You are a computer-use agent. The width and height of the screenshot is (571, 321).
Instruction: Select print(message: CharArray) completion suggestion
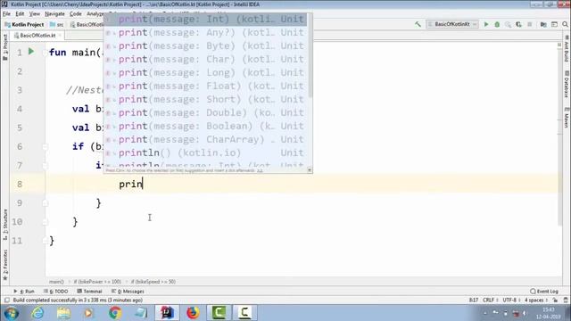206,139
